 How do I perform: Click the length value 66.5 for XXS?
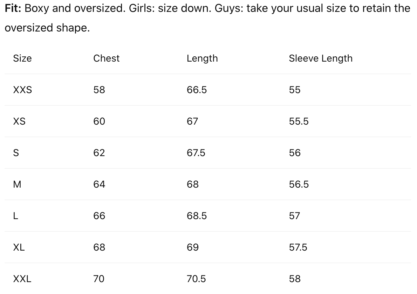click(x=197, y=90)
